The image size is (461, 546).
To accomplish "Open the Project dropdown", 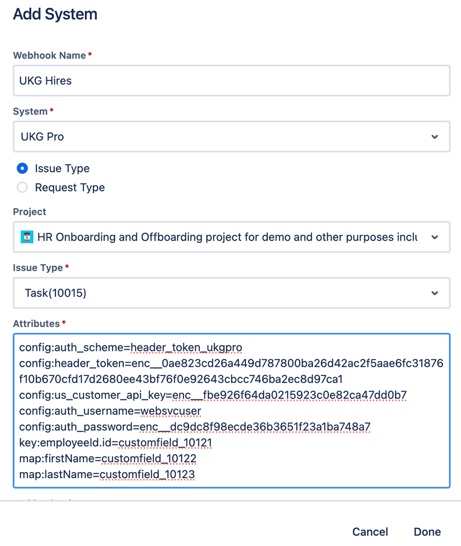I will pyautogui.click(x=232, y=237).
